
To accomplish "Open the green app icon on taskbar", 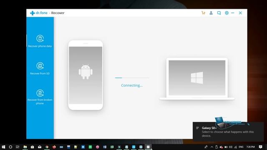I will coord(90,147).
